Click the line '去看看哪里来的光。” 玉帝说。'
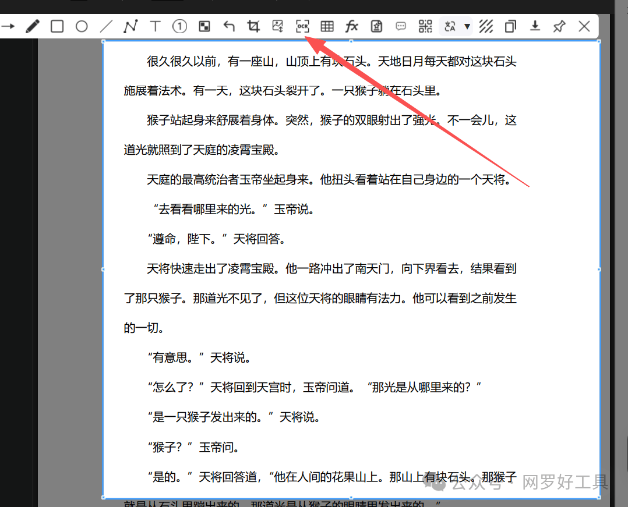The width and height of the screenshot is (628, 507). (x=234, y=210)
